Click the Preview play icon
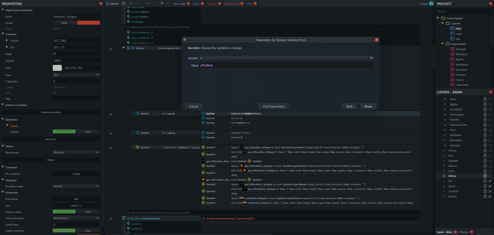The height and width of the screenshot is (235, 494). pos(162,3)
